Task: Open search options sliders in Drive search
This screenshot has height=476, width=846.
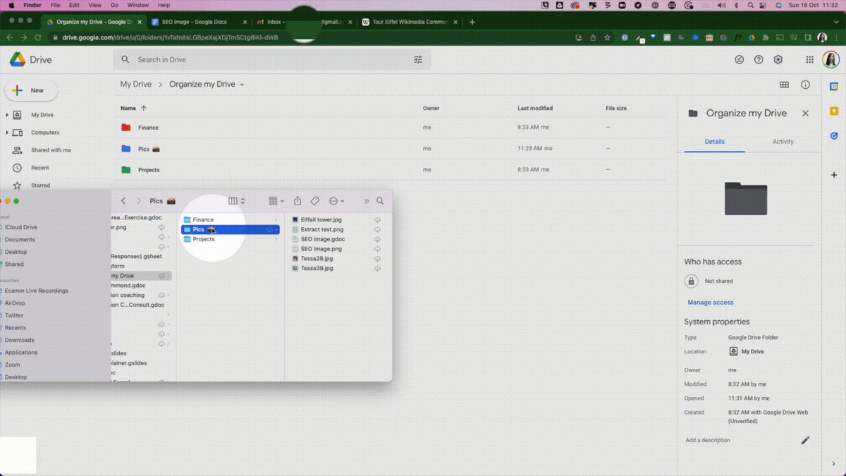Action: pyautogui.click(x=418, y=60)
